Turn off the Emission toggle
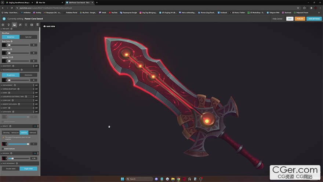The height and width of the screenshot is (182, 323). tap(36, 153)
